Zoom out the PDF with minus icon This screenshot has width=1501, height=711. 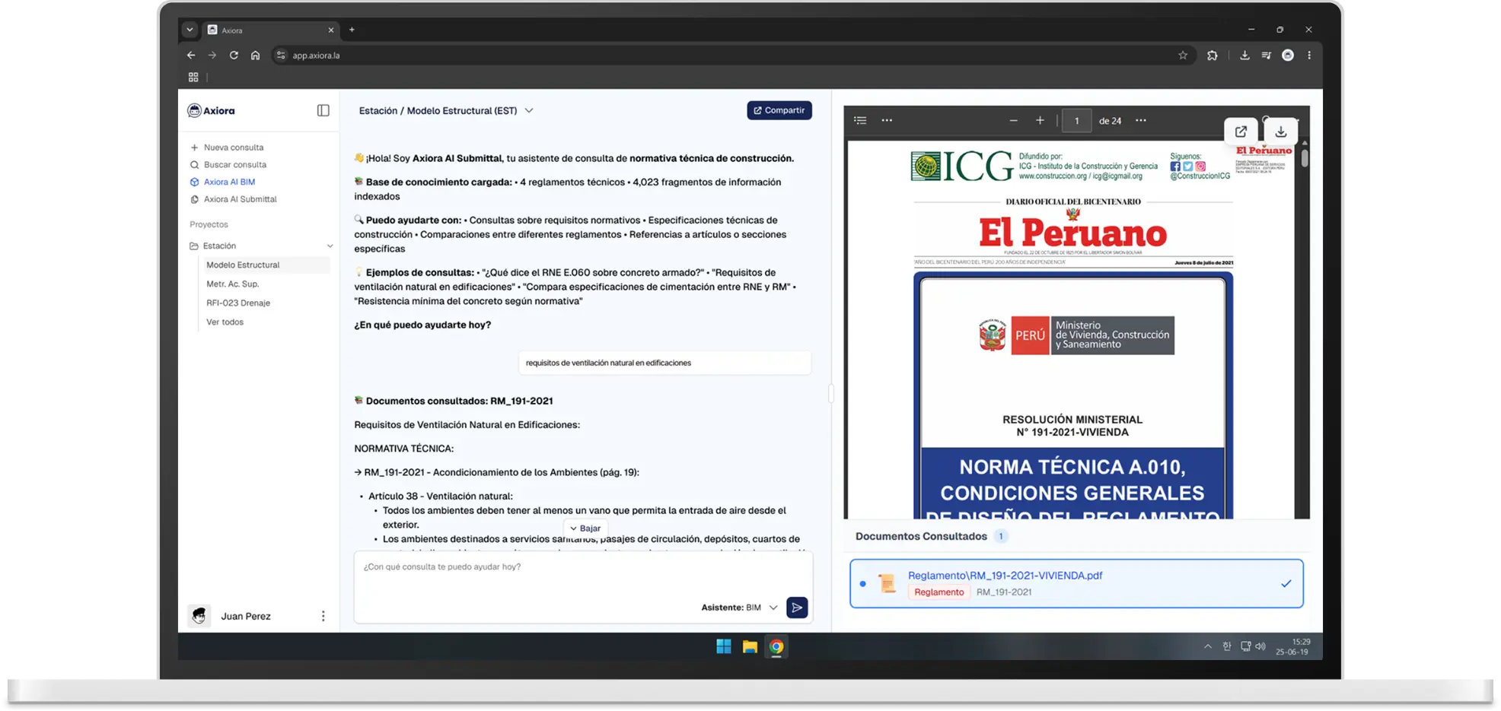click(1013, 121)
